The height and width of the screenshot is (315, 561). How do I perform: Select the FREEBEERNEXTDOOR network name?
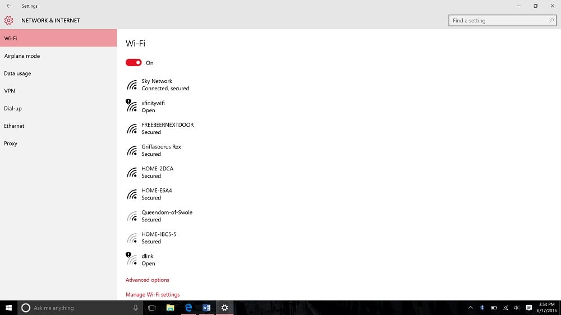[167, 125]
